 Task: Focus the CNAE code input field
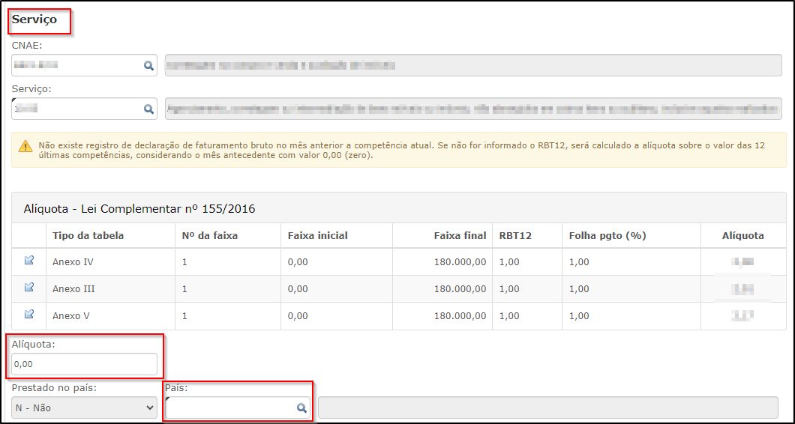pyautogui.click(x=84, y=65)
